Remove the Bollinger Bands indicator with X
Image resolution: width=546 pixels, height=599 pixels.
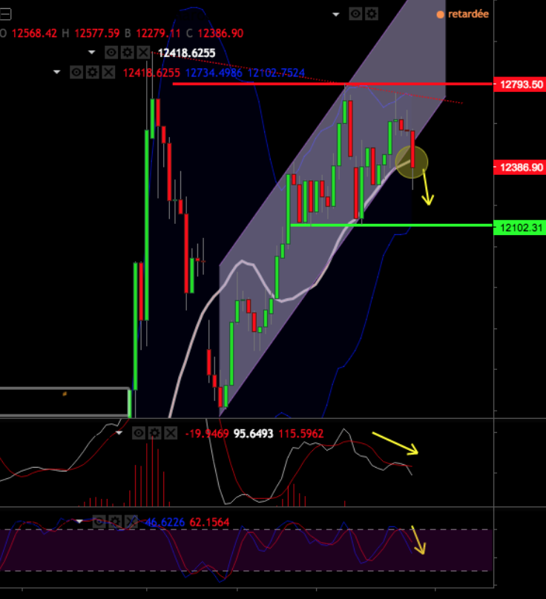pos(108,73)
